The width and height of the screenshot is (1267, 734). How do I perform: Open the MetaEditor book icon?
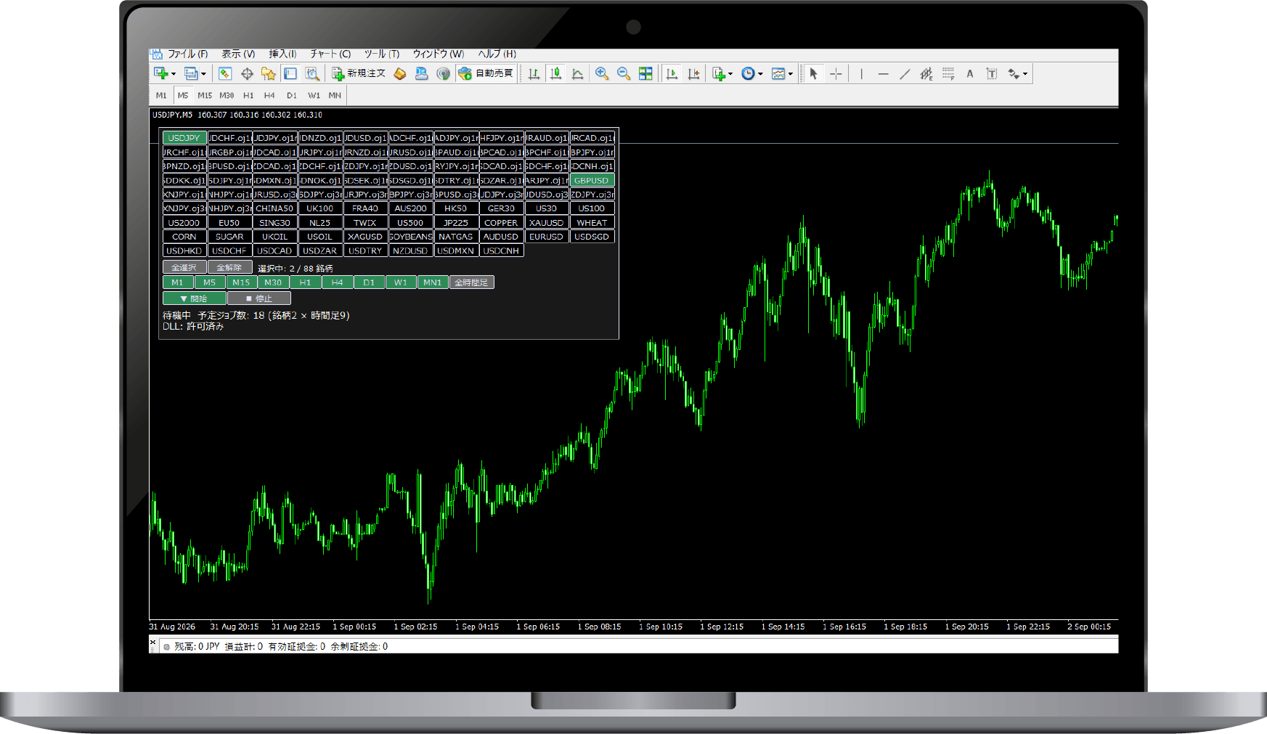pyautogui.click(x=400, y=73)
